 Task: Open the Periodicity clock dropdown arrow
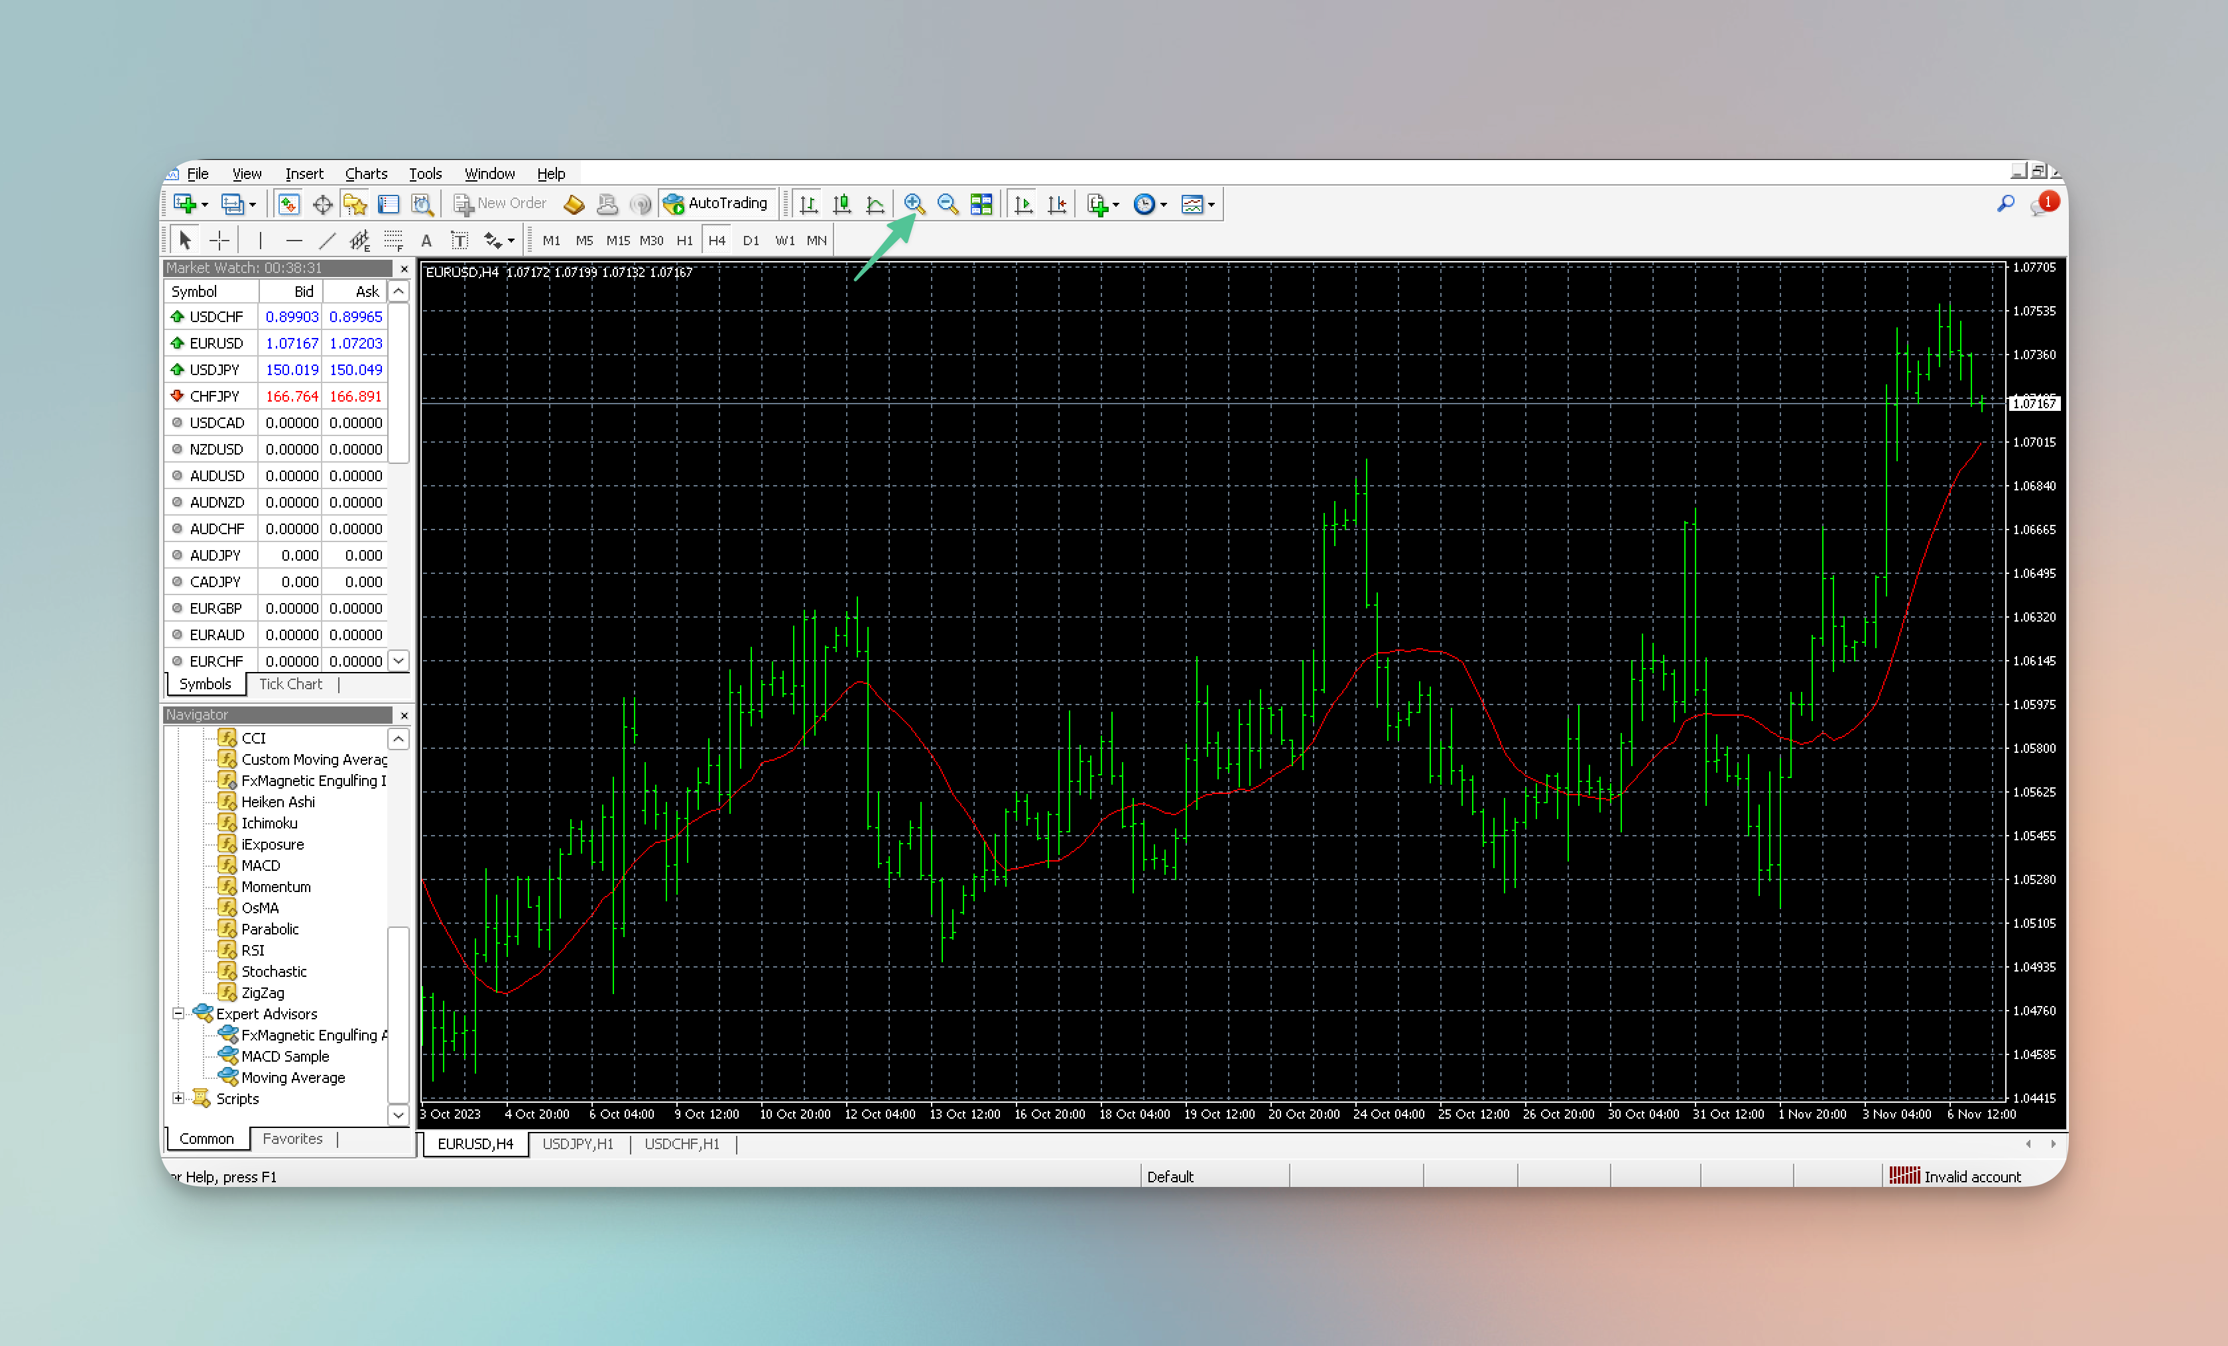(1164, 204)
